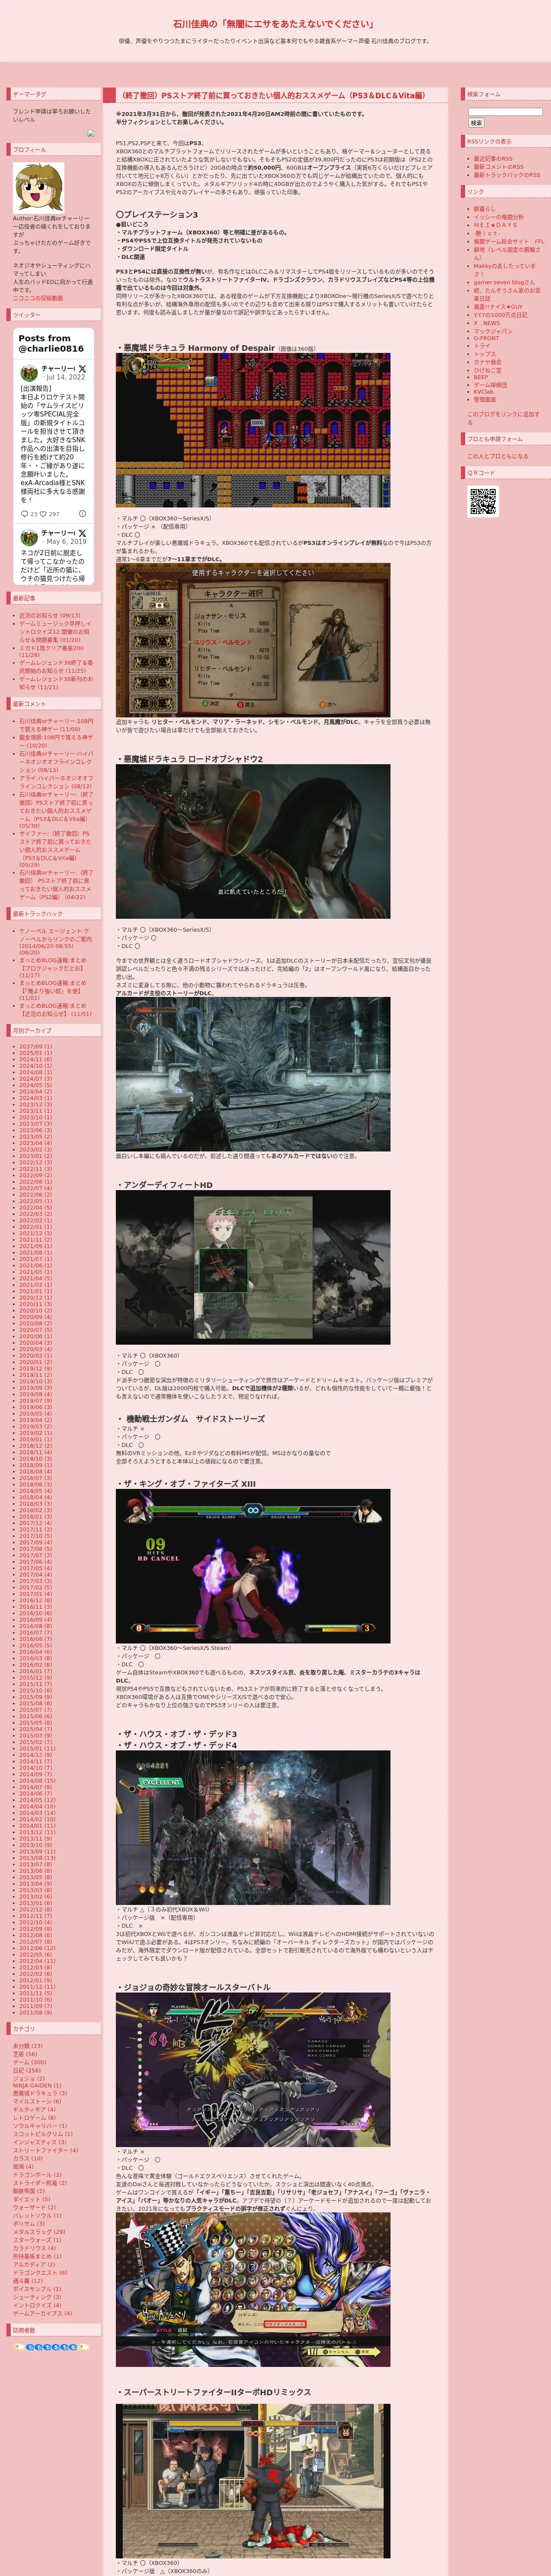Click the House of the Dead EXCELLENT screenshot
Screen dimensions: 551x2576
(253, 1828)
